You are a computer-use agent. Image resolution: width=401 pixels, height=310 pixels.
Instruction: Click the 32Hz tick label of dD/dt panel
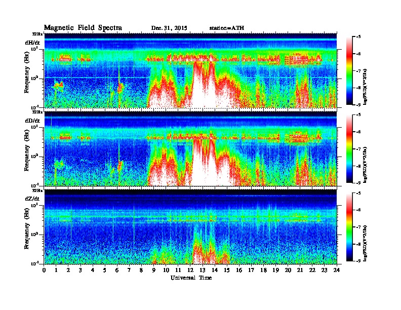(x=37, y=112)
